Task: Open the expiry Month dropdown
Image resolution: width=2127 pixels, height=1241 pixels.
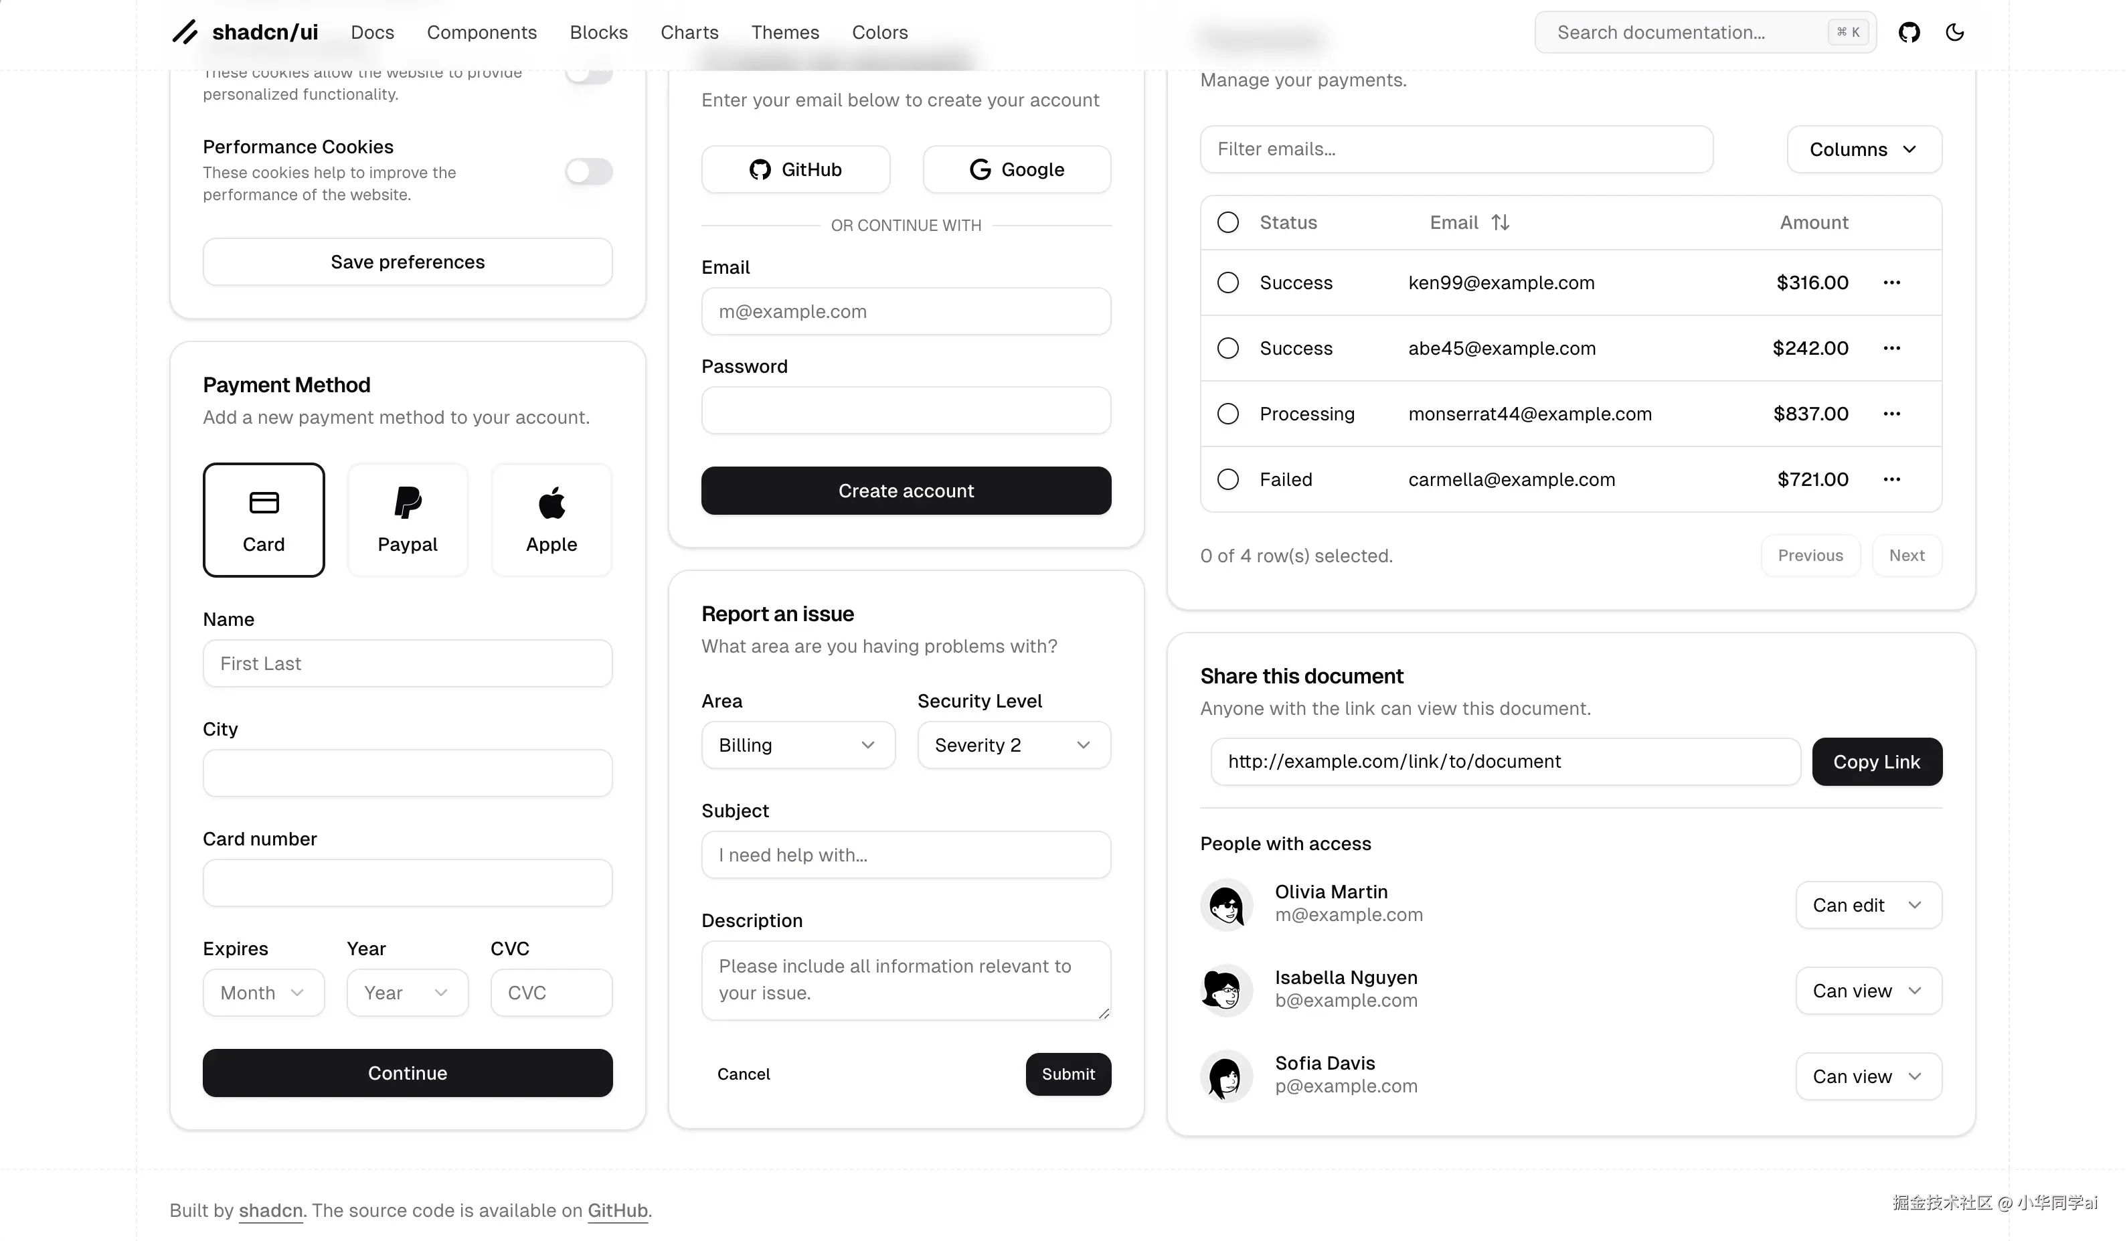Action: tap(263, 993)
